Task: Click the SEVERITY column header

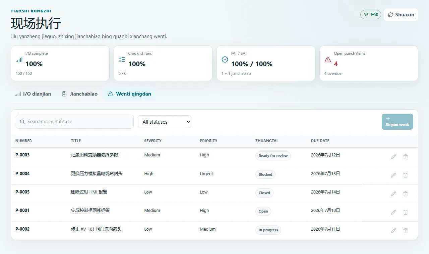Action: point(153,141)
